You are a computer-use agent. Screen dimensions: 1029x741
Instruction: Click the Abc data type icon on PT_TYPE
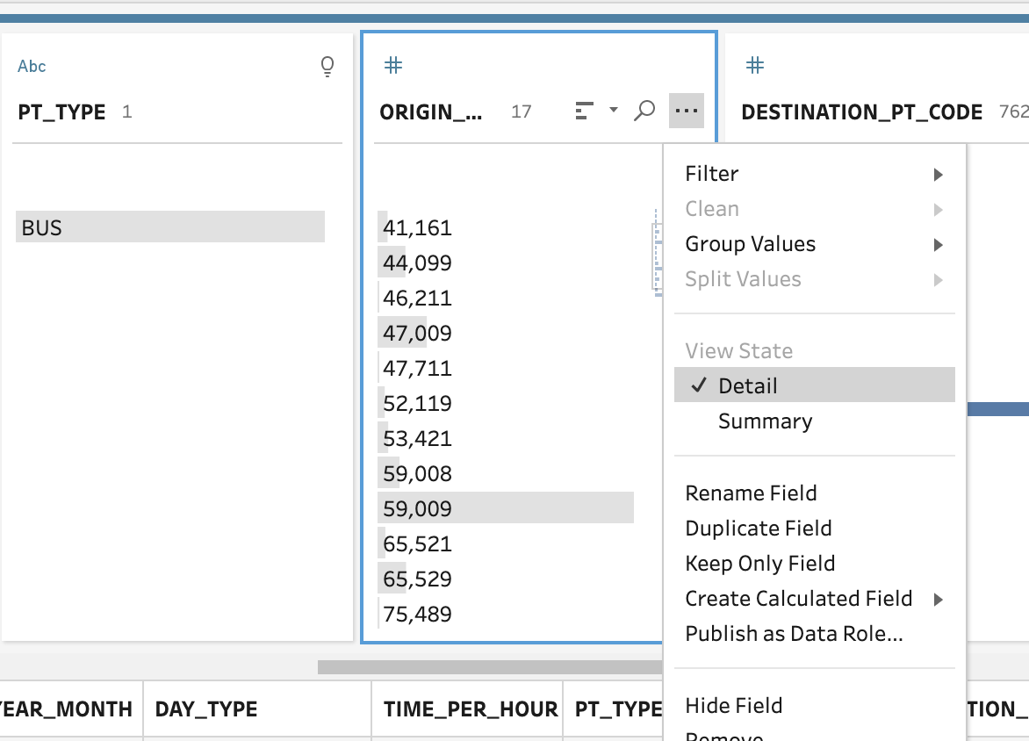click(32, 67)
